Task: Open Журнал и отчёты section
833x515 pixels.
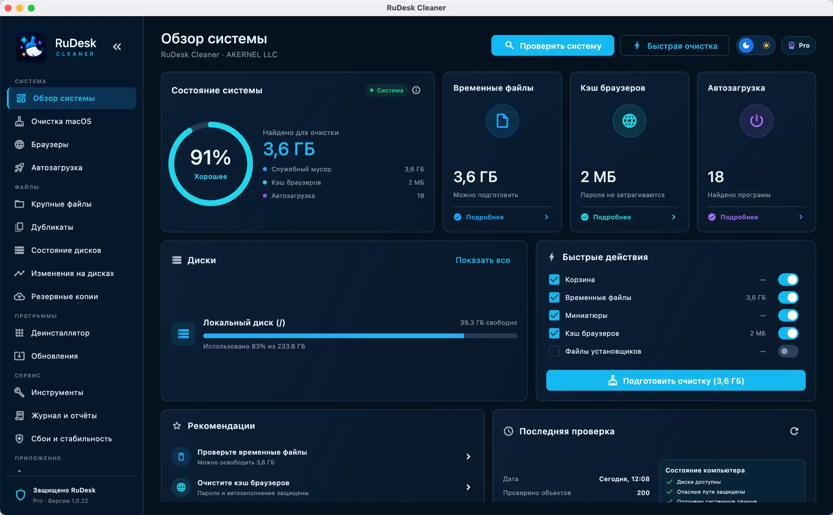Action: 72,415
